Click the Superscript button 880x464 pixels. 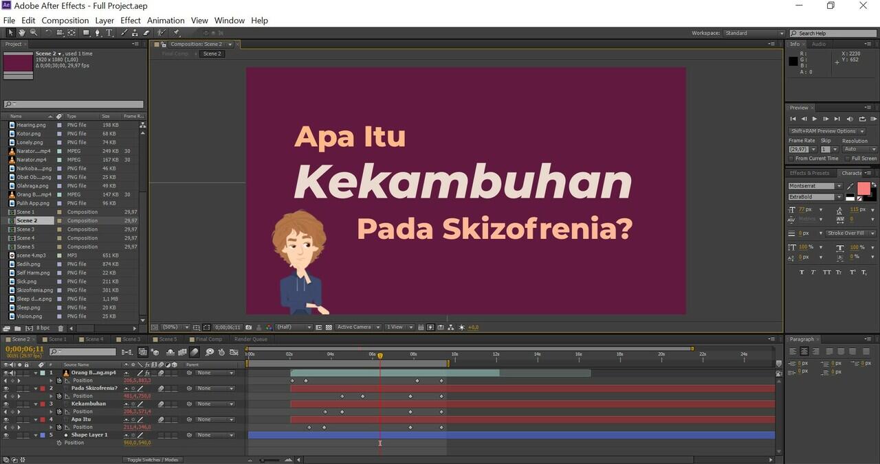(x=852, y=272)
